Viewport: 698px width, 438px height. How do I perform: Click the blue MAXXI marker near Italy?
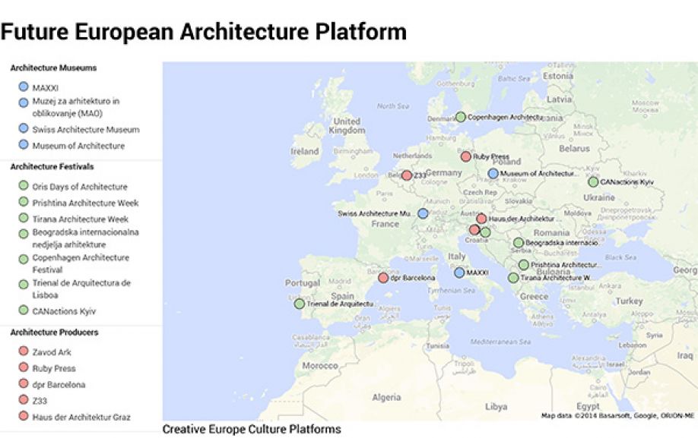point(459,273)
